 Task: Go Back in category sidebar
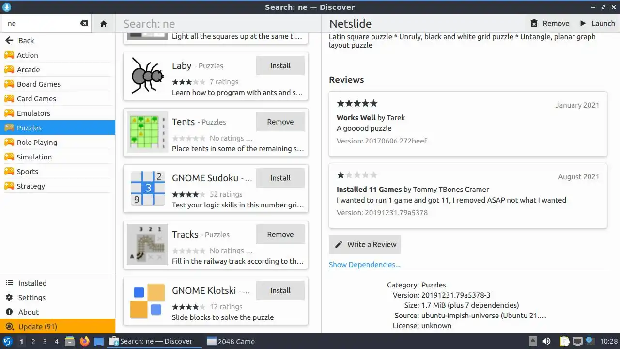(x=58, y=41)
